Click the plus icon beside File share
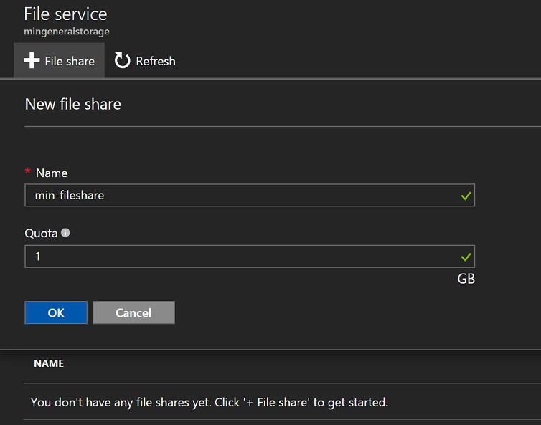Image resolution: width=541 pixels, height=425 pixels. (x=31, y=61)
